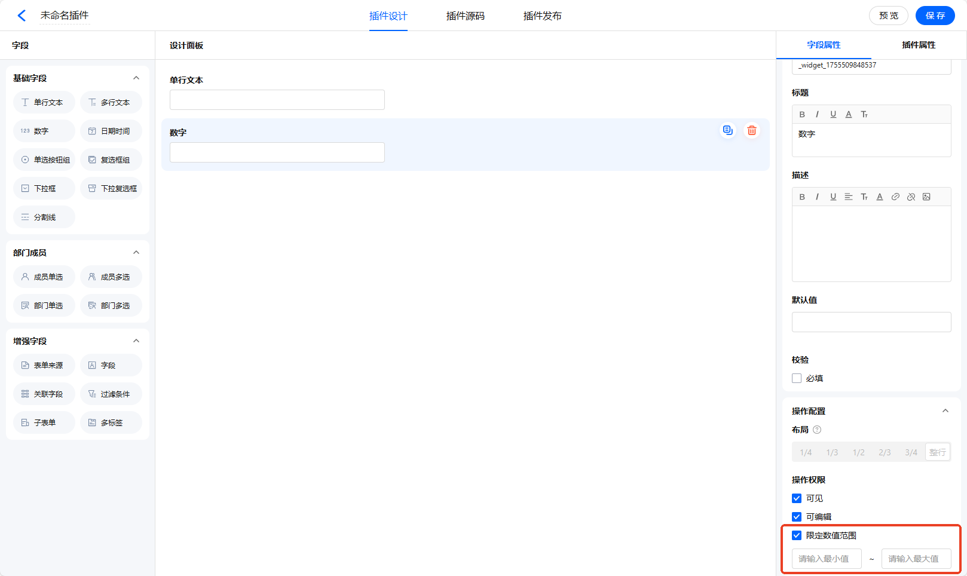This screenshot has height=576, width=967.
Task: Click the 预览 button
Action: pos(888,16)
